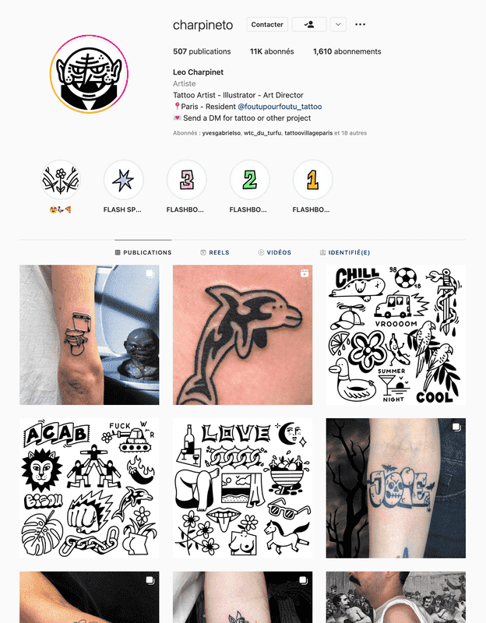Open the FLASH SP... star highlight
Image resolution: width=486 pixels, height=623 pixels.
point(124,180)
